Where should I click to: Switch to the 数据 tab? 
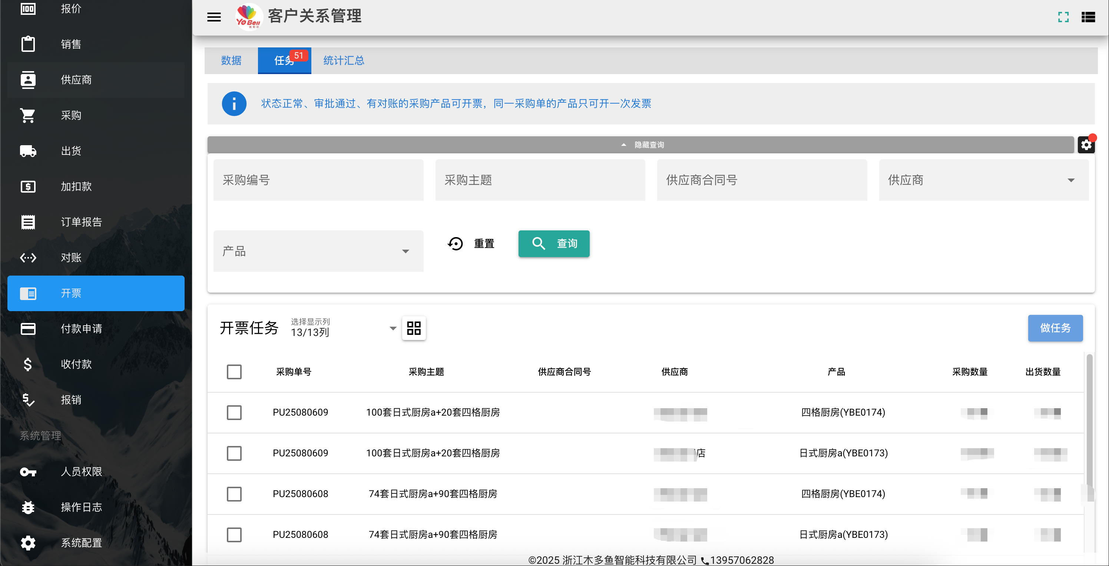231,61
